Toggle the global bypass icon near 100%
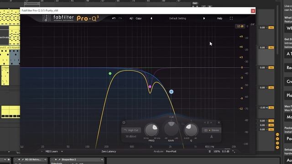Screen dimensions: 292x164 pyautogui.click(x=210, y=152)
